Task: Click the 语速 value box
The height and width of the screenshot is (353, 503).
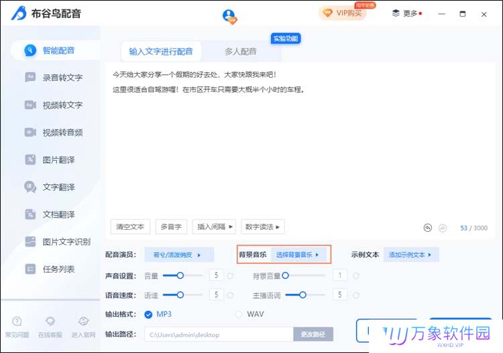Action: (x=216, y=294)
